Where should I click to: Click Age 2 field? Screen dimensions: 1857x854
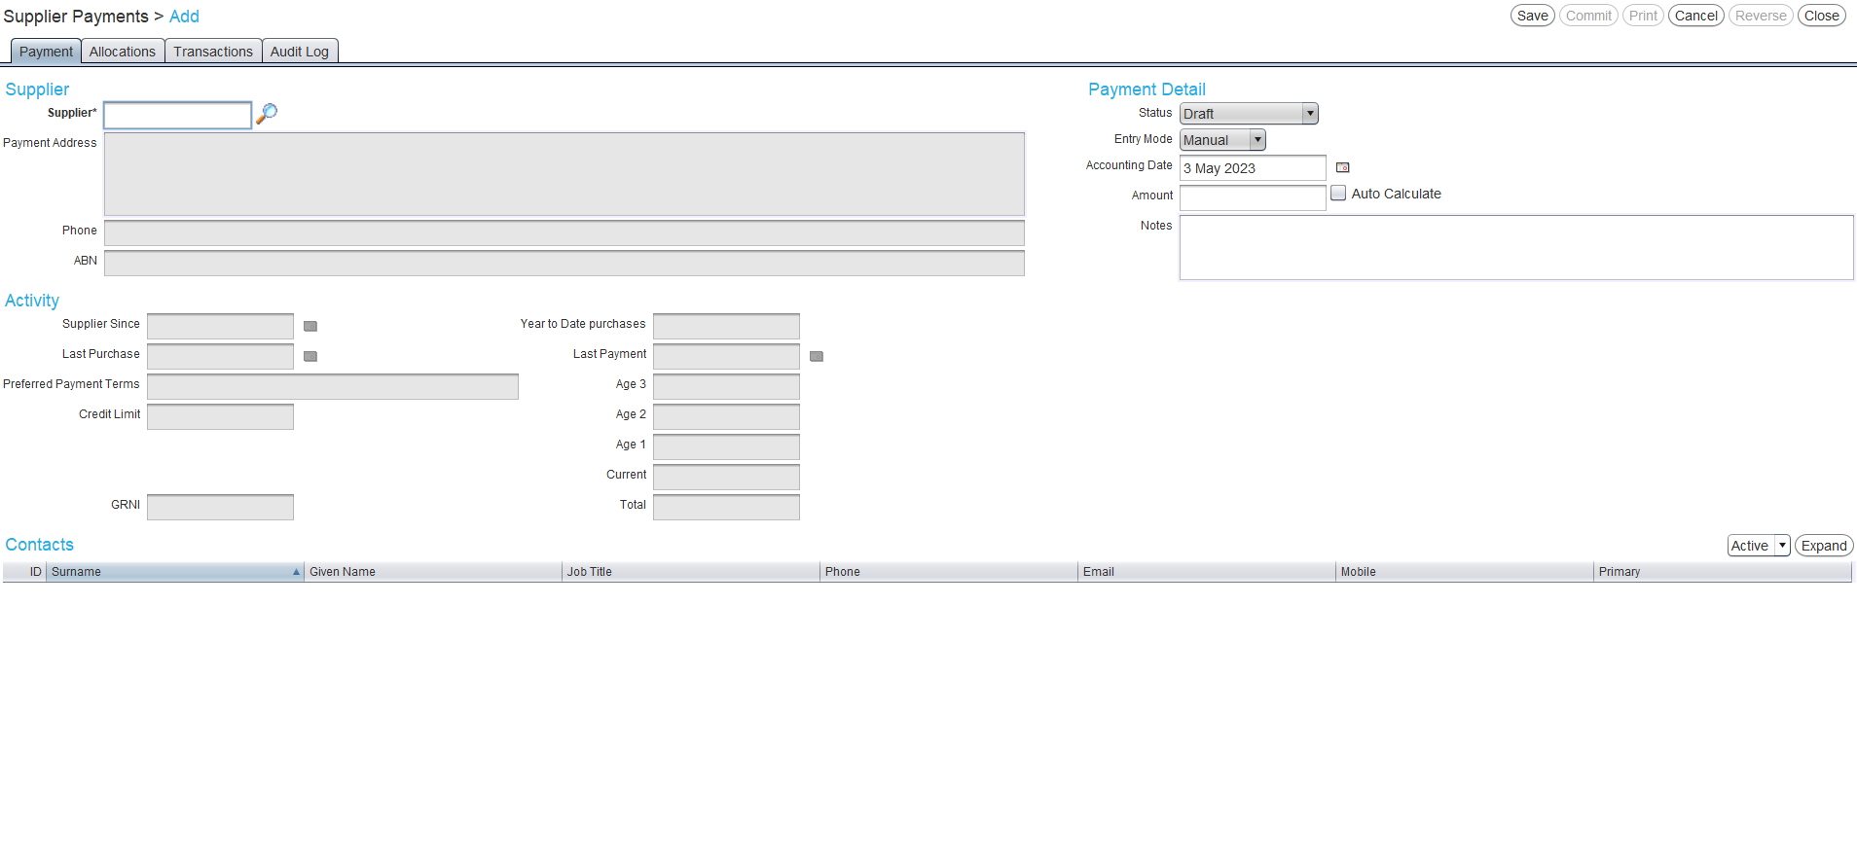(x=726, y=416)
